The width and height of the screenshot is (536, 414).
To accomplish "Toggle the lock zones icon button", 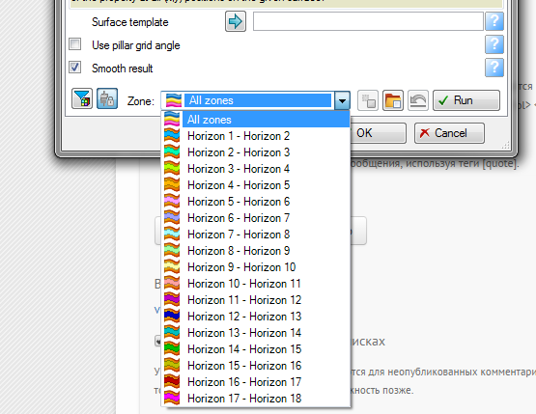I will click(x=107, y=98).
